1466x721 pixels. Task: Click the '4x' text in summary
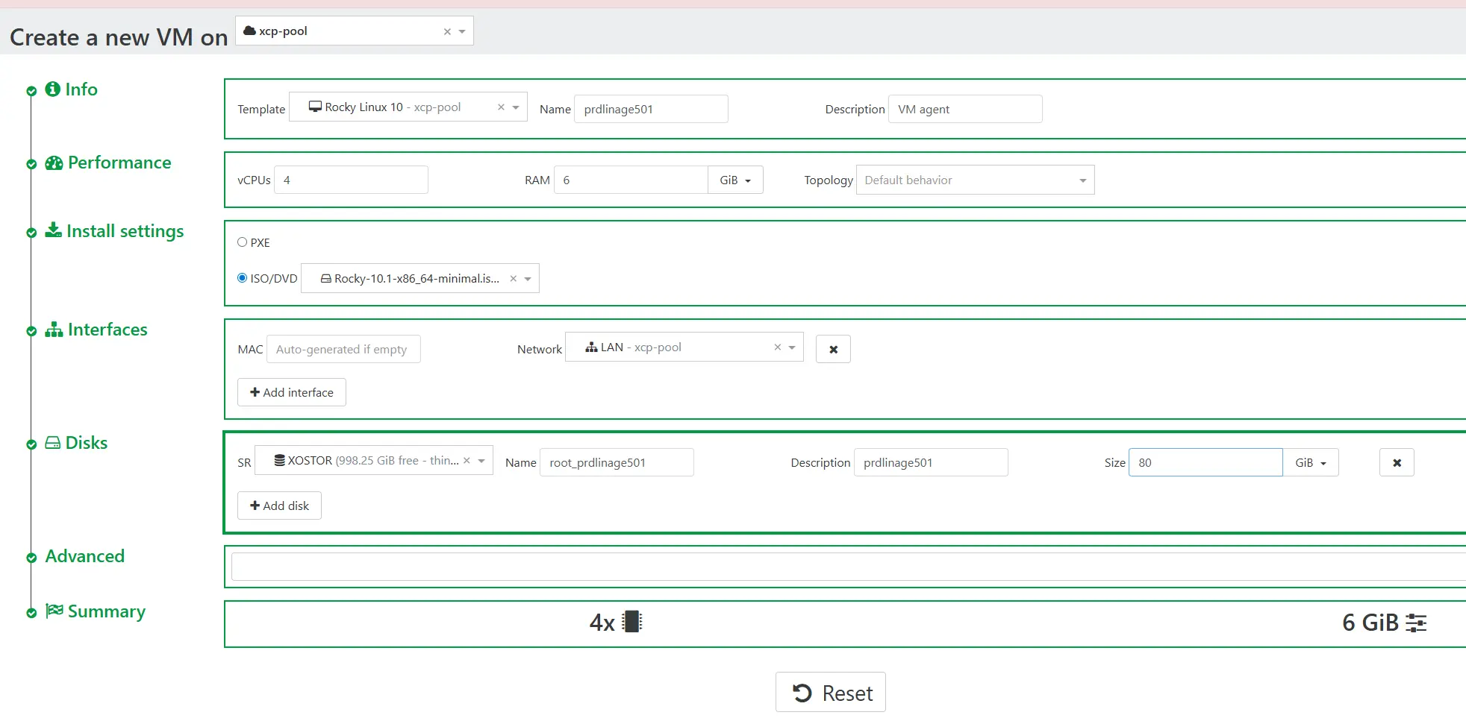coord(602,623)
